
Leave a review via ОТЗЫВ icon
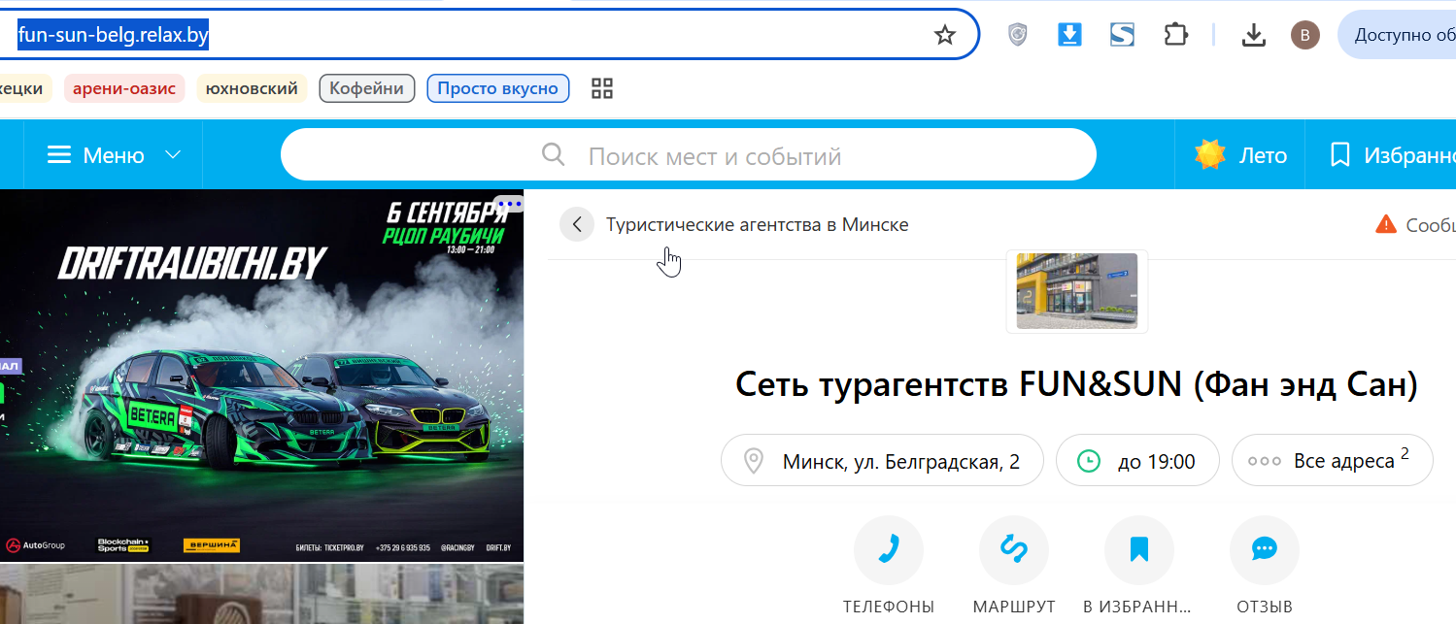point(1265,550)
